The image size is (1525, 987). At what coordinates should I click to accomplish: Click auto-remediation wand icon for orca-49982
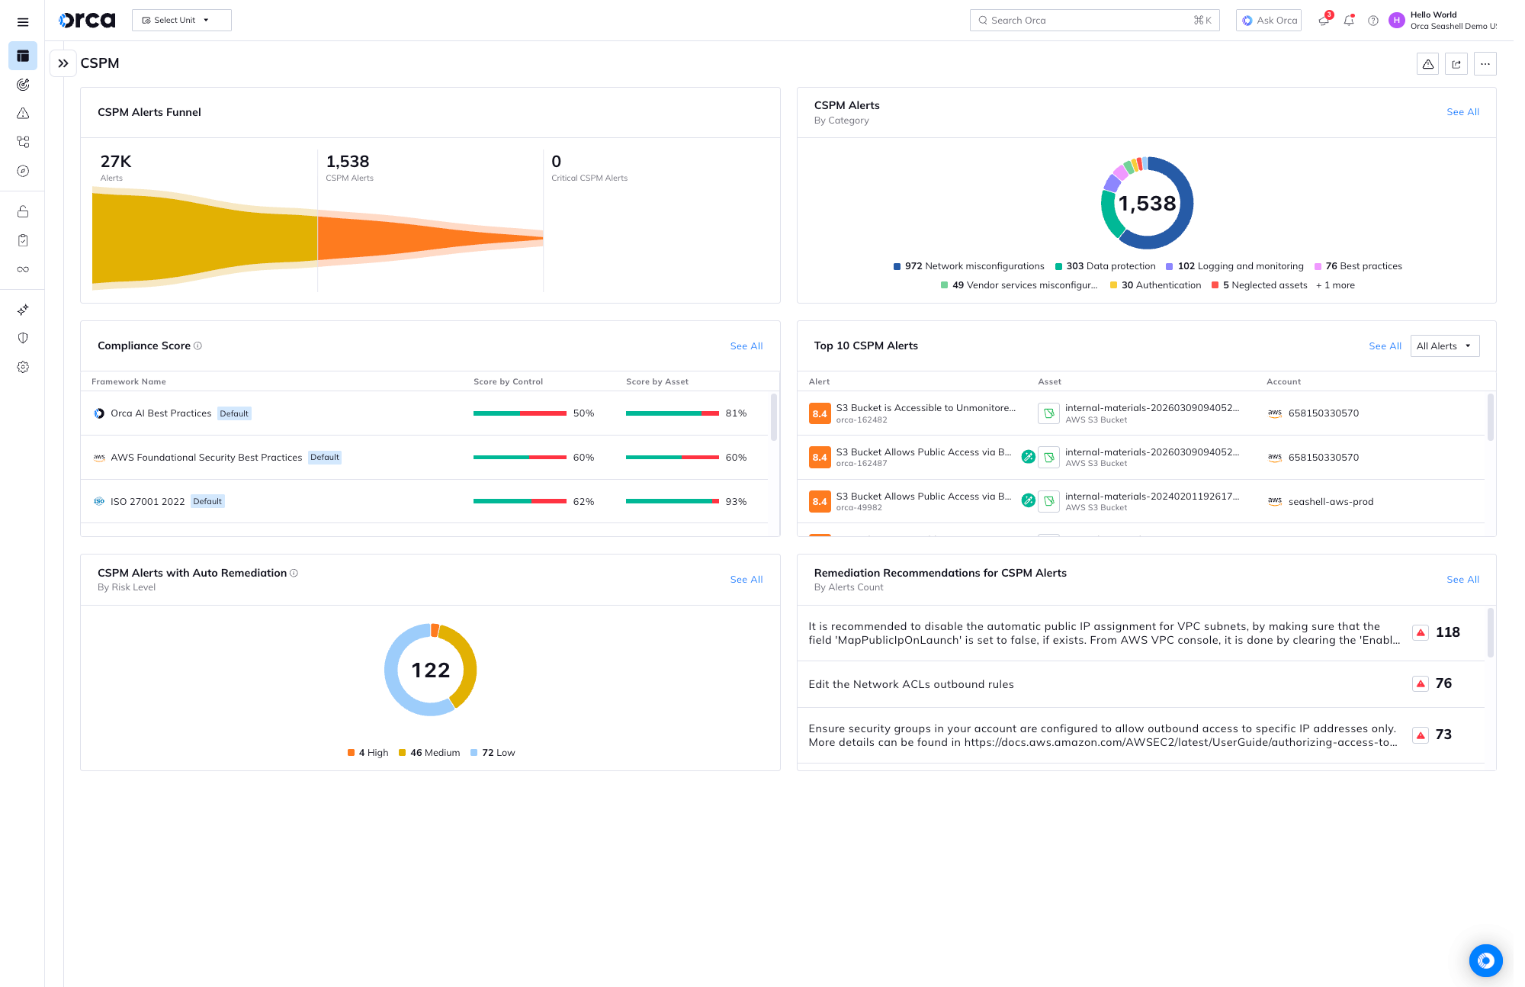1028,500
